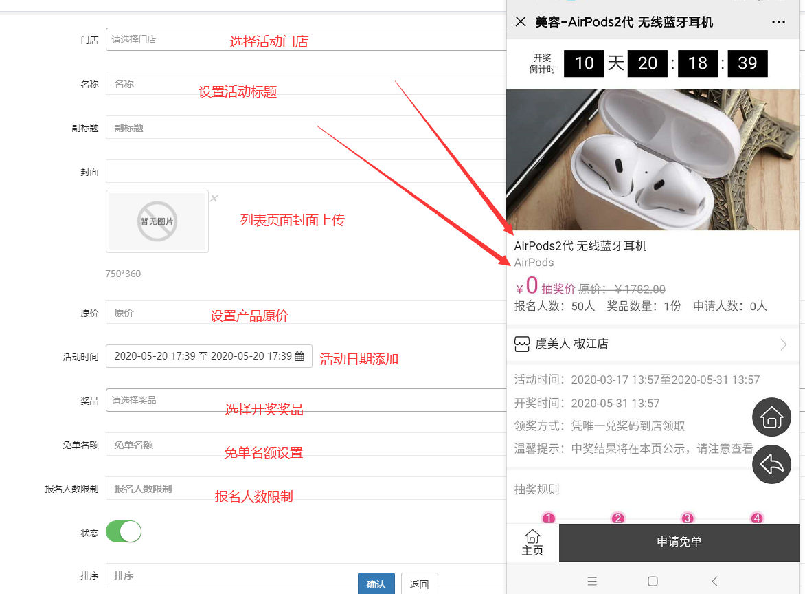Expand the 虞美人 椒江店 store row chevron
Screen dimensions: 805x594
click(x=783, y=344)
